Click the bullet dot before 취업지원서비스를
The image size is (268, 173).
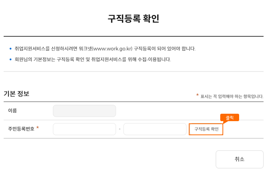click(10, 49)
